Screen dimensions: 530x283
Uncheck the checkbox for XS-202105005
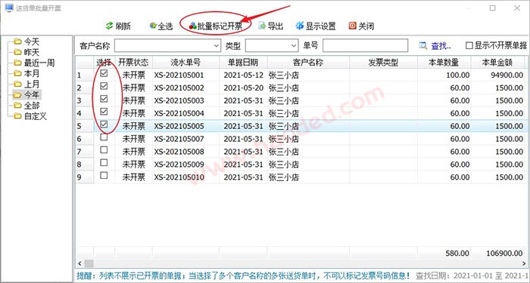point(104,125)
